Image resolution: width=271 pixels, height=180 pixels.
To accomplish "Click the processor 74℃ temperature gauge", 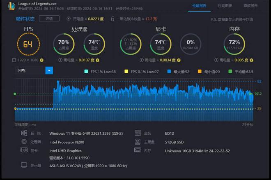I will click(x=94, y=44).
